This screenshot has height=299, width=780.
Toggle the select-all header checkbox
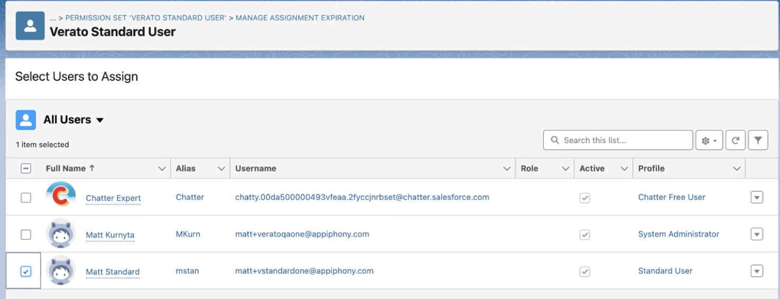coord(25,169)
